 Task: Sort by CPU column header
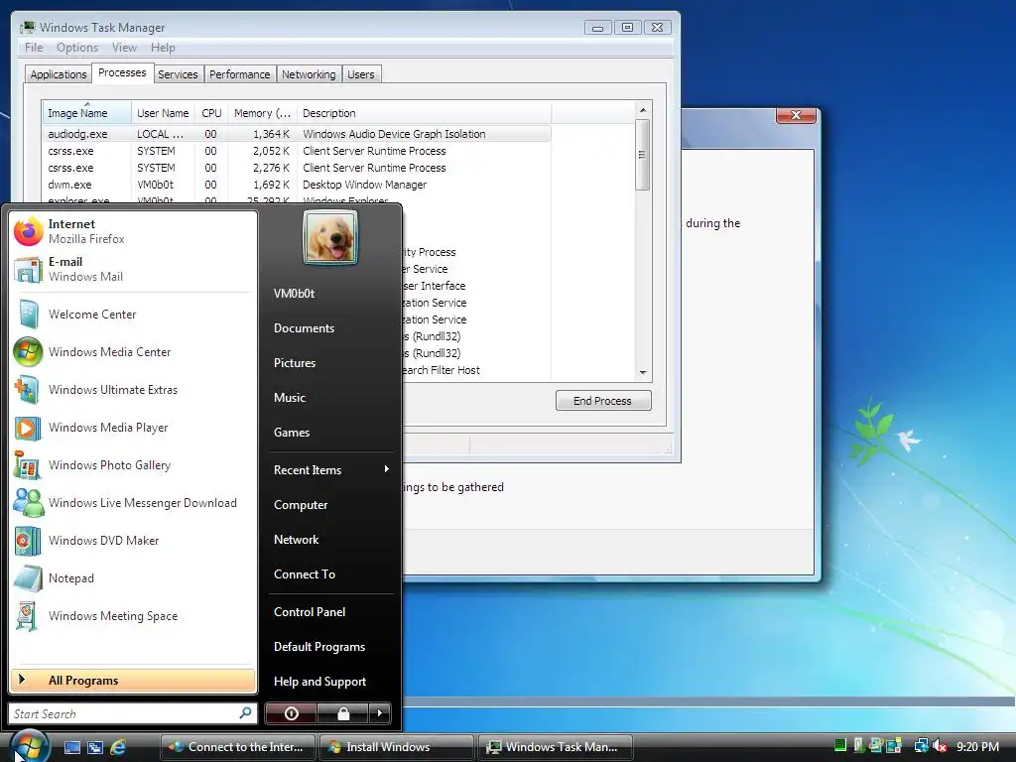tap(211, 113)
